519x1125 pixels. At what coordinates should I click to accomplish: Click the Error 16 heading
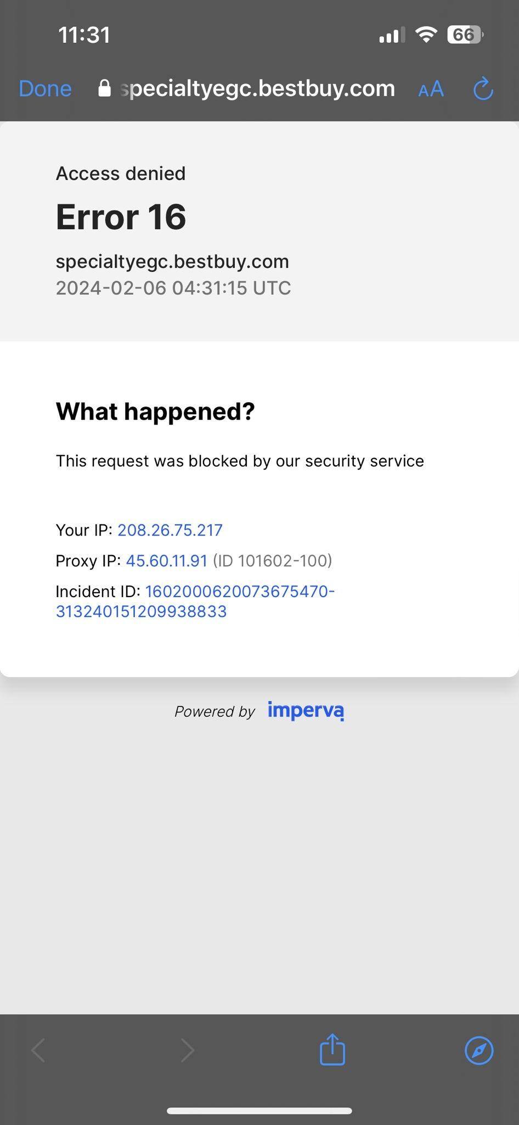(121, 217)
